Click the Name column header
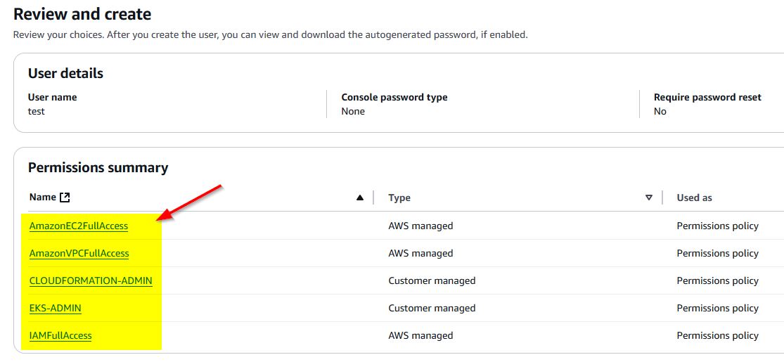This screenshot has height=362, width=784. pyautogui.click(x=42, y=198)
